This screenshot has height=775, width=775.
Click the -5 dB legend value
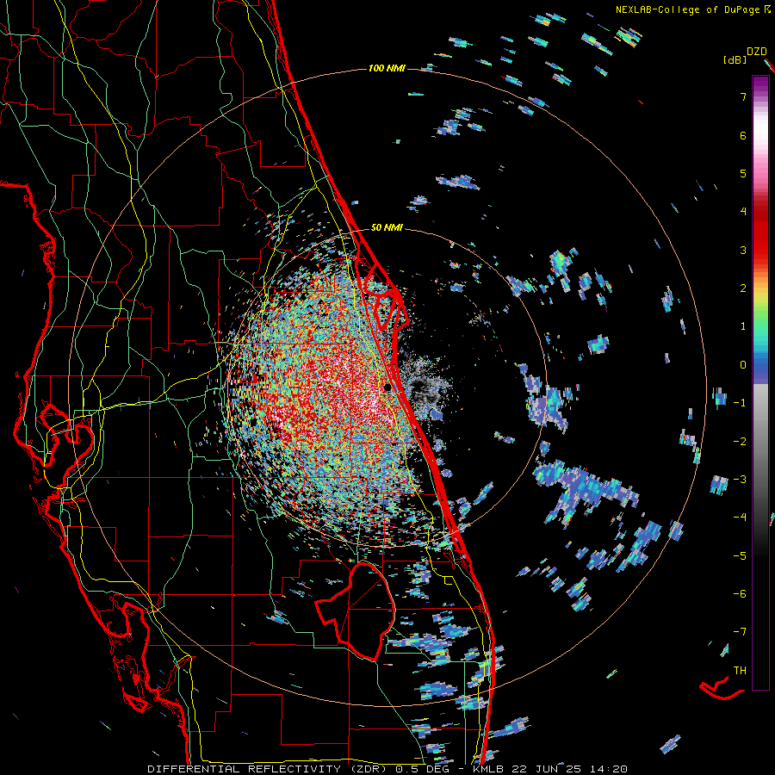[740, 556]
